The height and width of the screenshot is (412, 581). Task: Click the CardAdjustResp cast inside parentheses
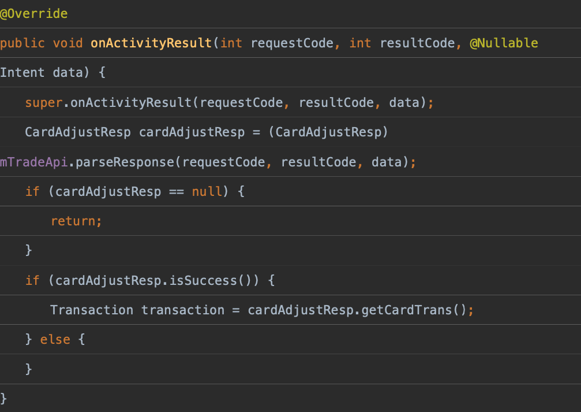point(329,132)
